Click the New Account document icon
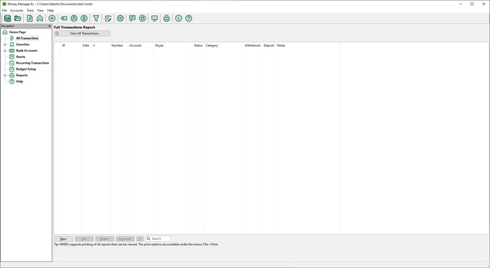 coord(29,19)
